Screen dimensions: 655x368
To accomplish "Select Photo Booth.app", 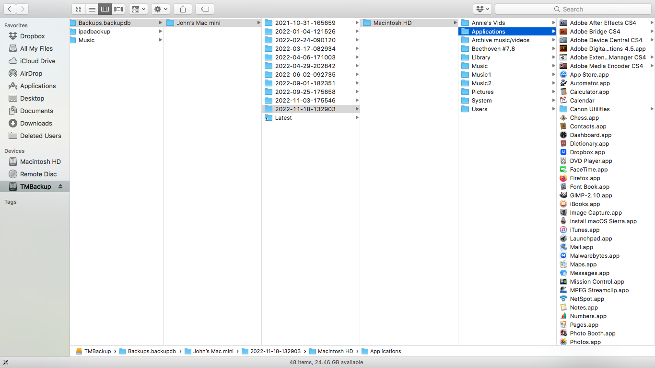I will [x=593, y=333].
